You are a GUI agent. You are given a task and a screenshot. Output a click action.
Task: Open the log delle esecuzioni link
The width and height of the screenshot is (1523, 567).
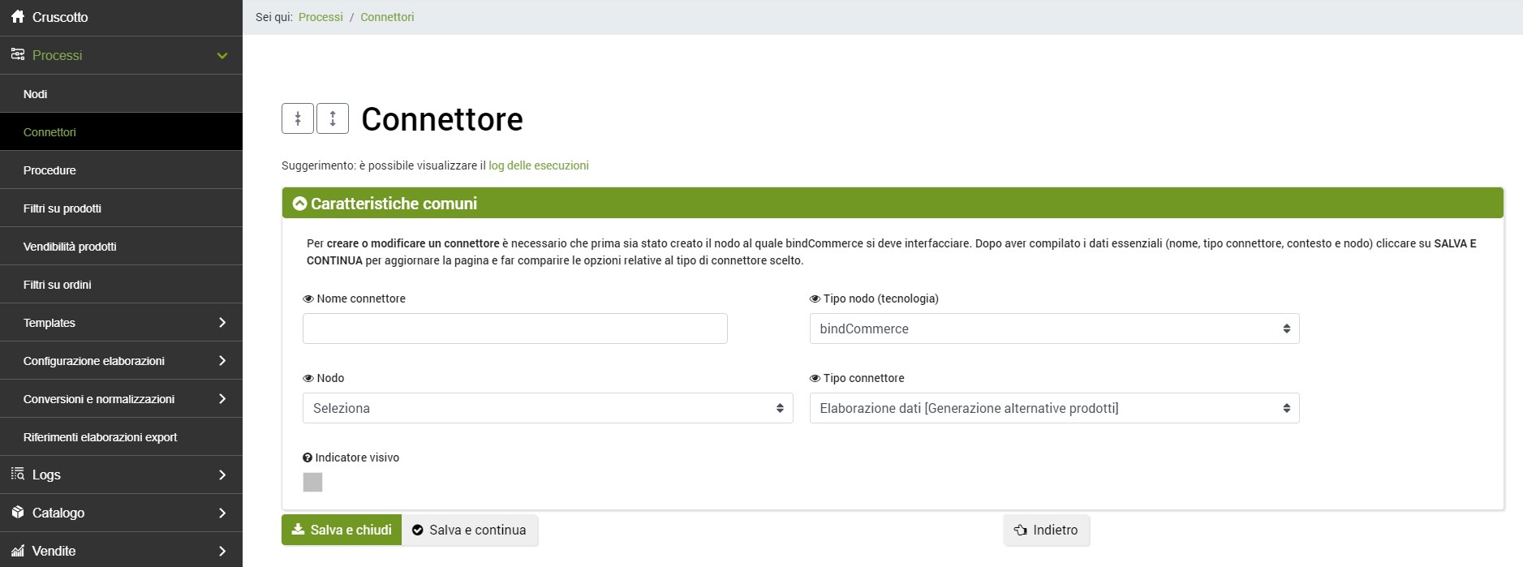[x=538, y=165]
